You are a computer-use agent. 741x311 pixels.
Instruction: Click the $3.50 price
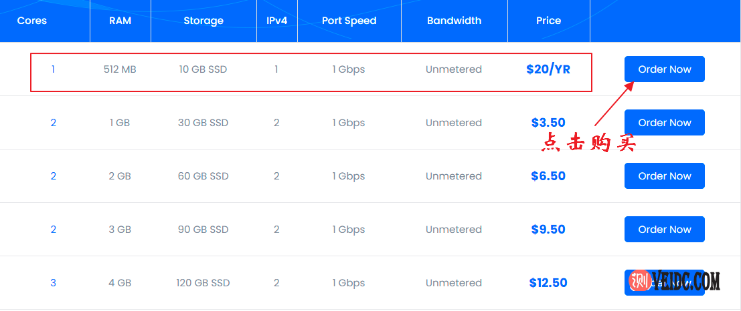click(548, 123)
